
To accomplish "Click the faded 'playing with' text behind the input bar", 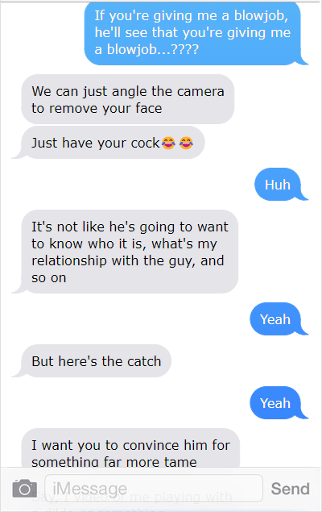I will point(193,497).
